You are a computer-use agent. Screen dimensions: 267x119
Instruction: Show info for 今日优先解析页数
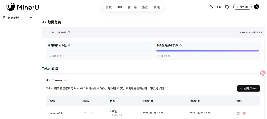click(181, 45)
